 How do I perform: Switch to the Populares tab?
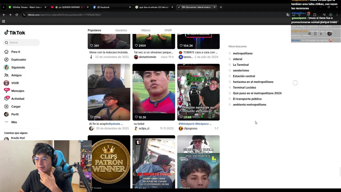click(94, 30)
